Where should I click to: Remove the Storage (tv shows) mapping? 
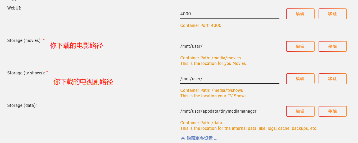(x=332, y=79)
